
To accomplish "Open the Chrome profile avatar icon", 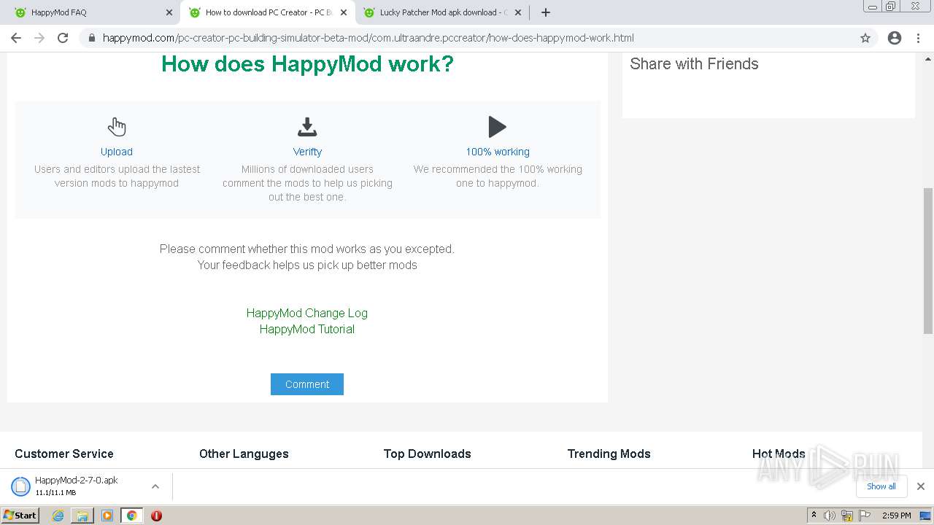I will (x=895, y=38).
